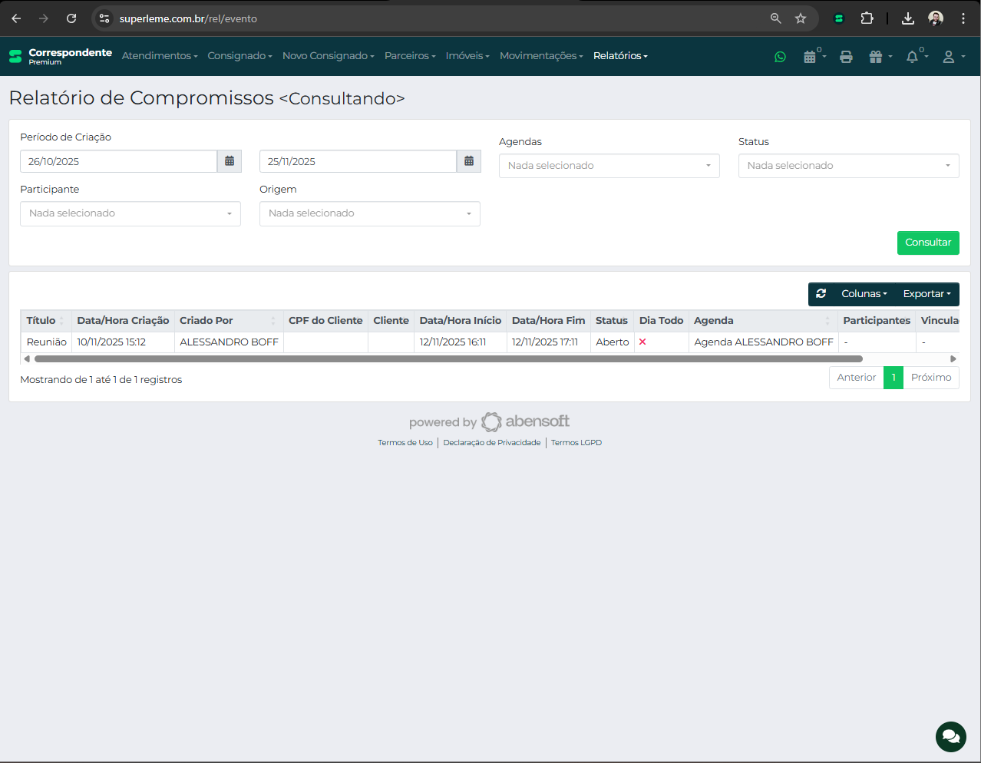
Task: Expand the Agendas dropdown
Action: (609, 166)
